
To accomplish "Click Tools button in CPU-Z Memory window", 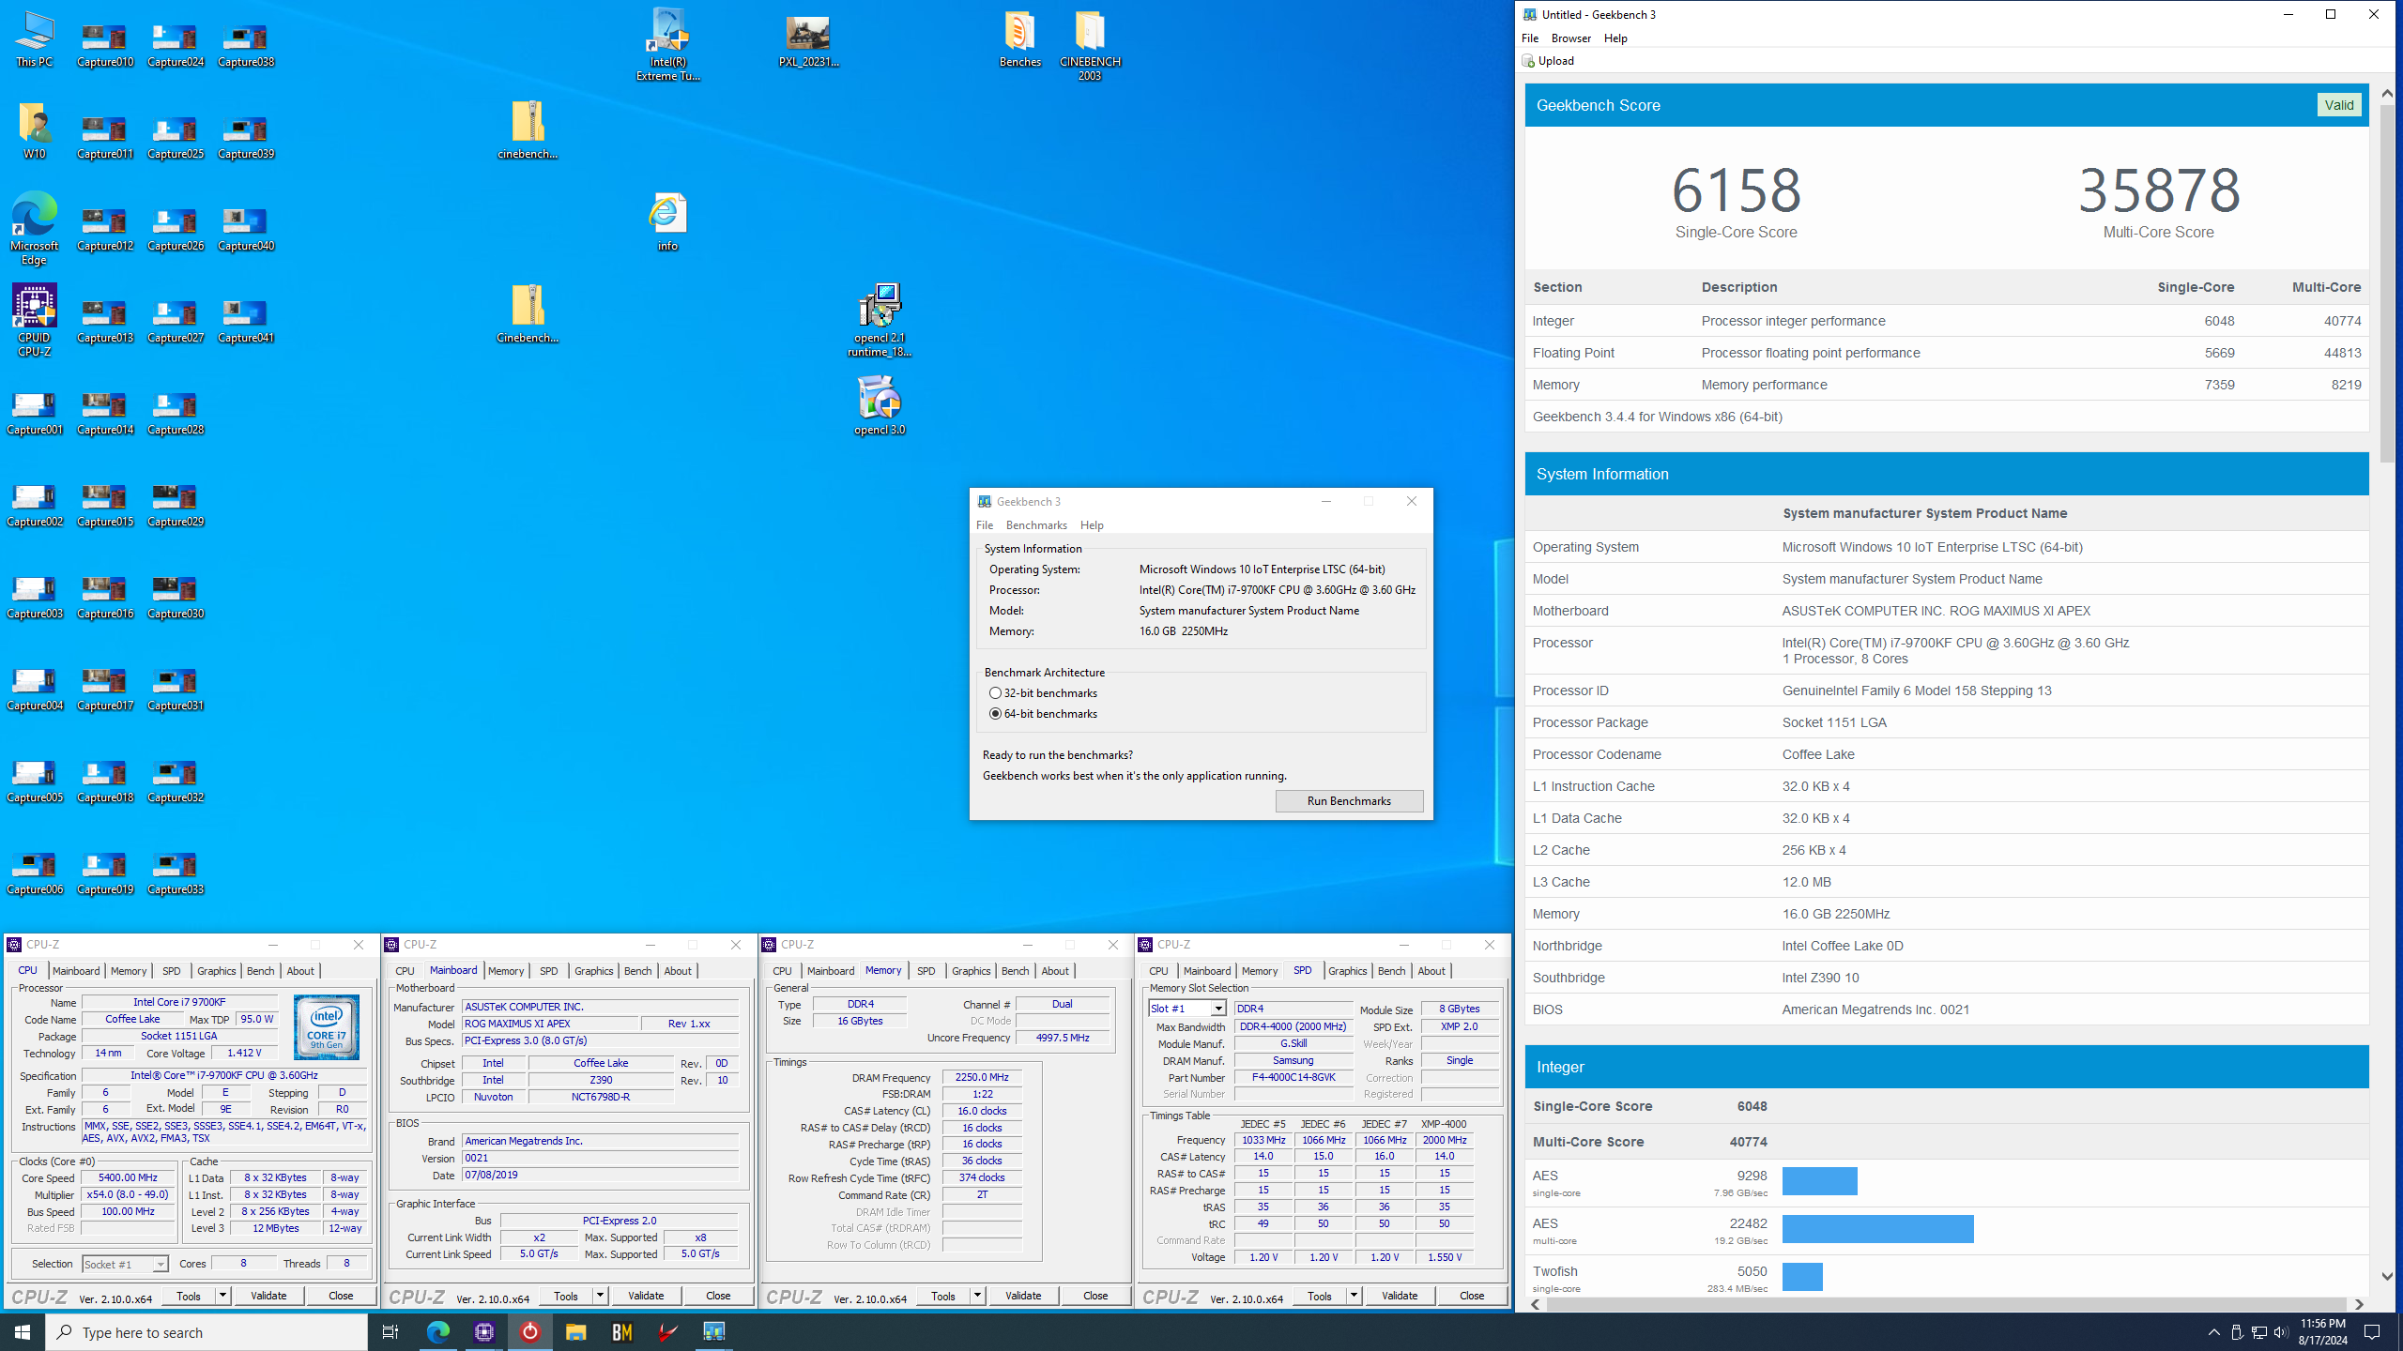I will [x=943, y=1296].
